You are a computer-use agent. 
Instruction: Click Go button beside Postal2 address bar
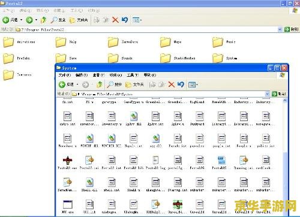coord(292,29)
